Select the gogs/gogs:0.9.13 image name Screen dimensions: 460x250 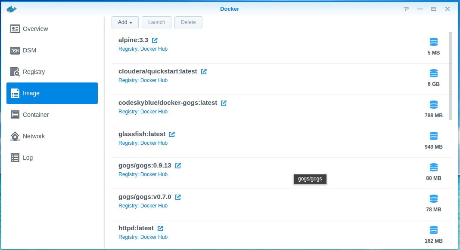pyautogui.click(x=145, y=165)
